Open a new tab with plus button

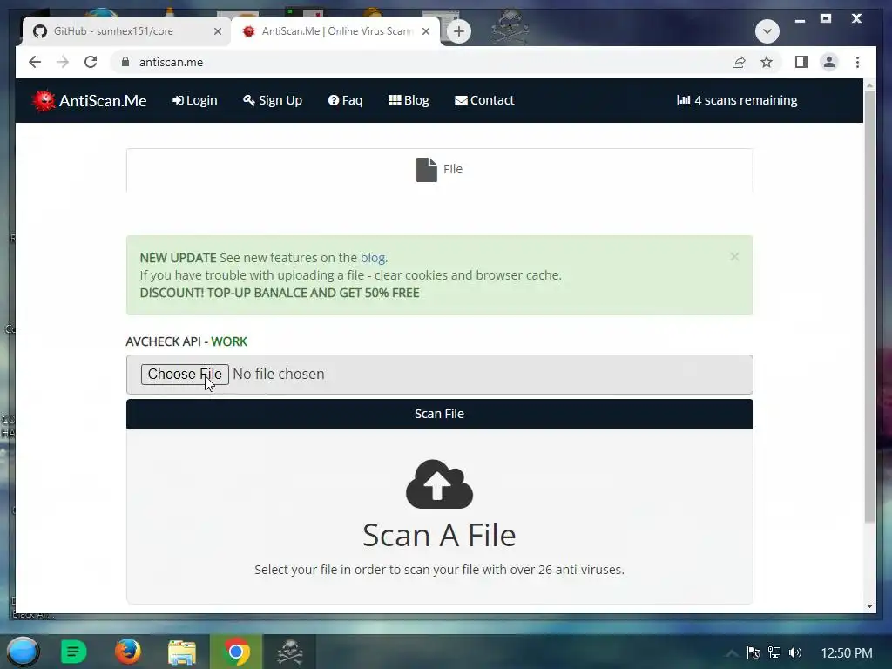[x=459, y=31]
